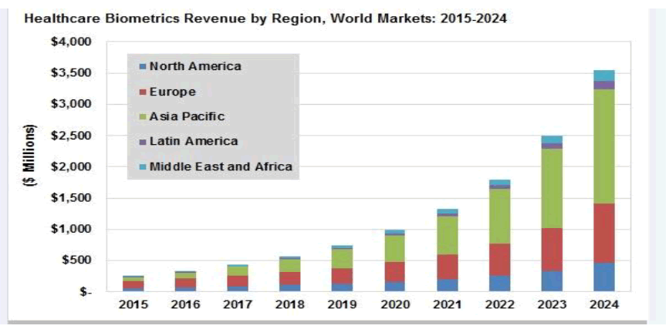Click the red Europe segment of 2022 bar

click(500, 260)
